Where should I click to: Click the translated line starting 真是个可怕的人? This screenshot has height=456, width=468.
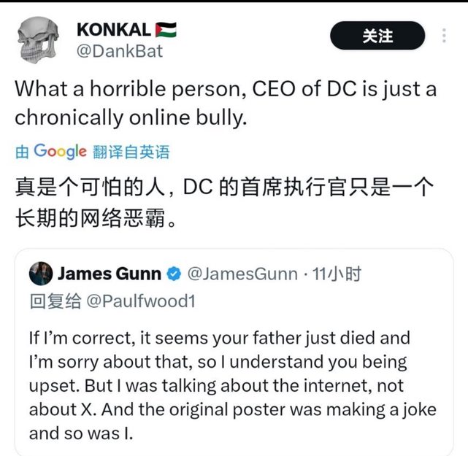coord(224,188)
